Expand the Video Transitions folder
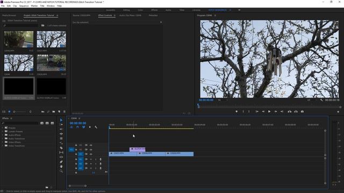This screenshot has width=344, height=193. 3,146
